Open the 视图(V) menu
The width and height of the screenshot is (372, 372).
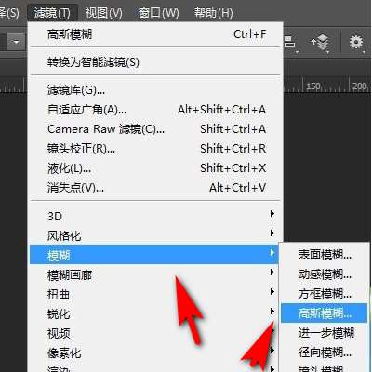(104, 13)
